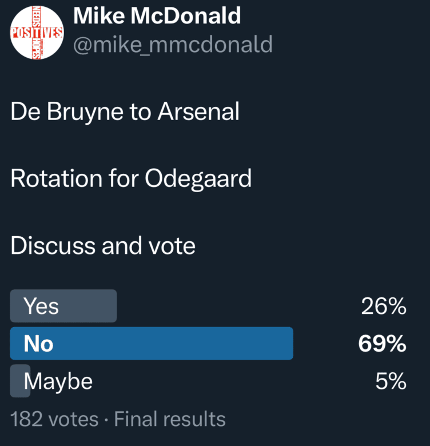Click the word 'Arsenal' in the tweet
Viewport: 430px width, 446px height.
198,112
